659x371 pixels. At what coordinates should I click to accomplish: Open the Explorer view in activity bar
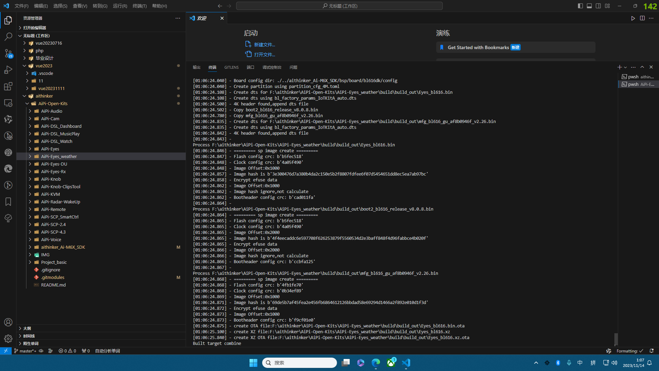[x=8, y=20]
